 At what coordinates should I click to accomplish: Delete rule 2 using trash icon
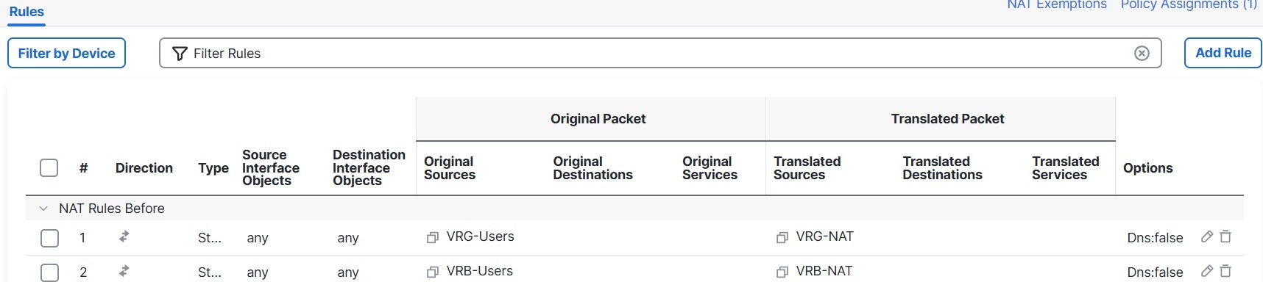1225,271
